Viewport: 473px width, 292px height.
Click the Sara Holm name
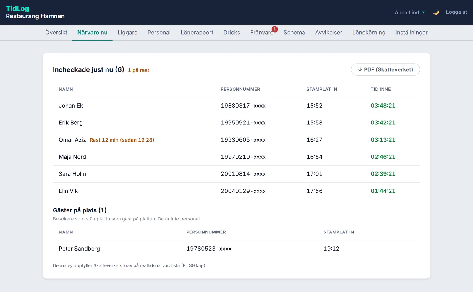pyautogui.click(x=72, y=174)
